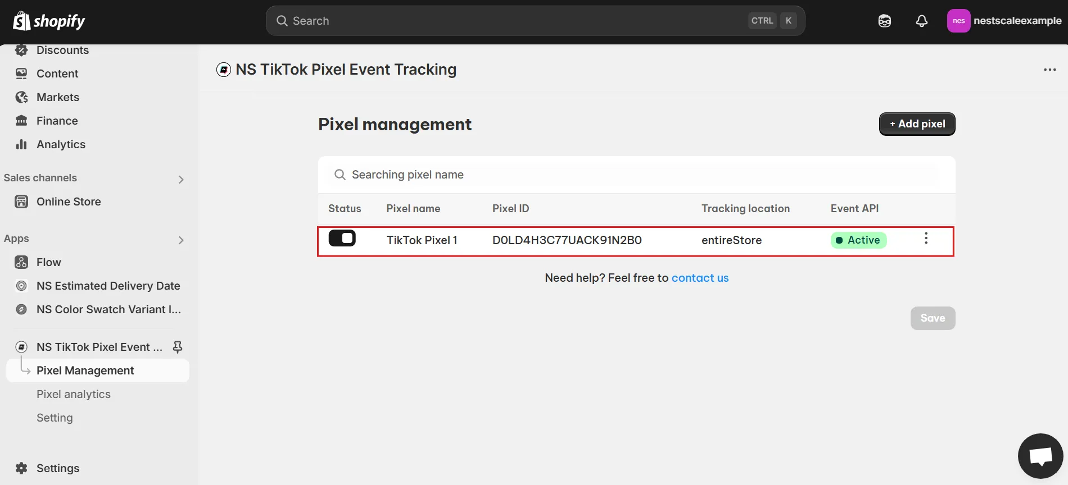Open Pixel analytics submenu item
1068x485 pixels.
74,394
